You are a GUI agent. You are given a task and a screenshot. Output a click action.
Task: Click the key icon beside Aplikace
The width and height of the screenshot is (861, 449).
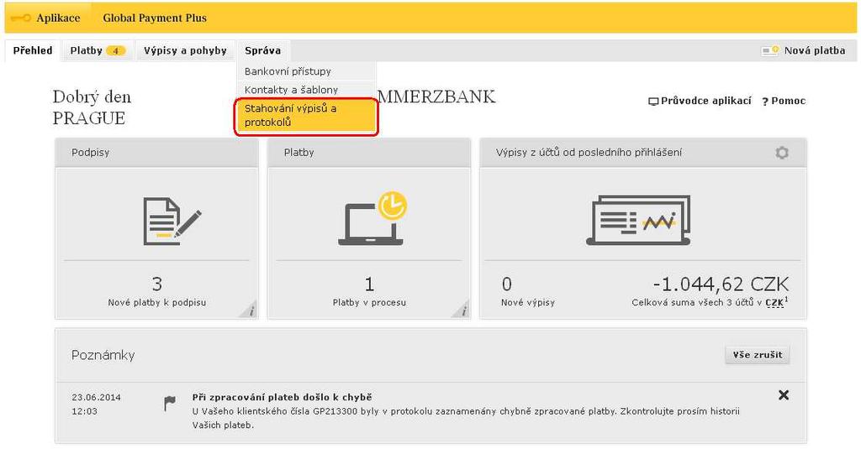click(x=20, y=18)
